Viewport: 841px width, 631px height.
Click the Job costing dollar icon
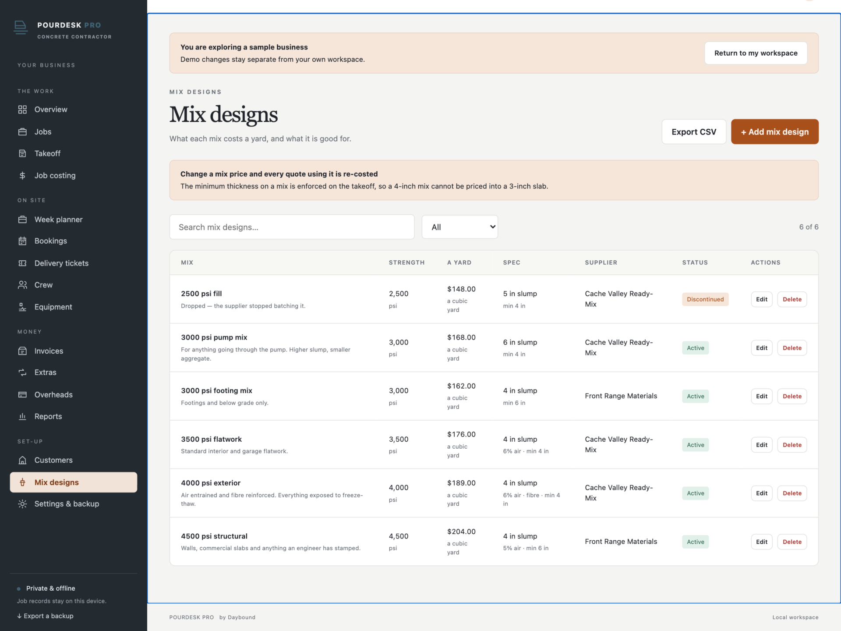(22, 176)
